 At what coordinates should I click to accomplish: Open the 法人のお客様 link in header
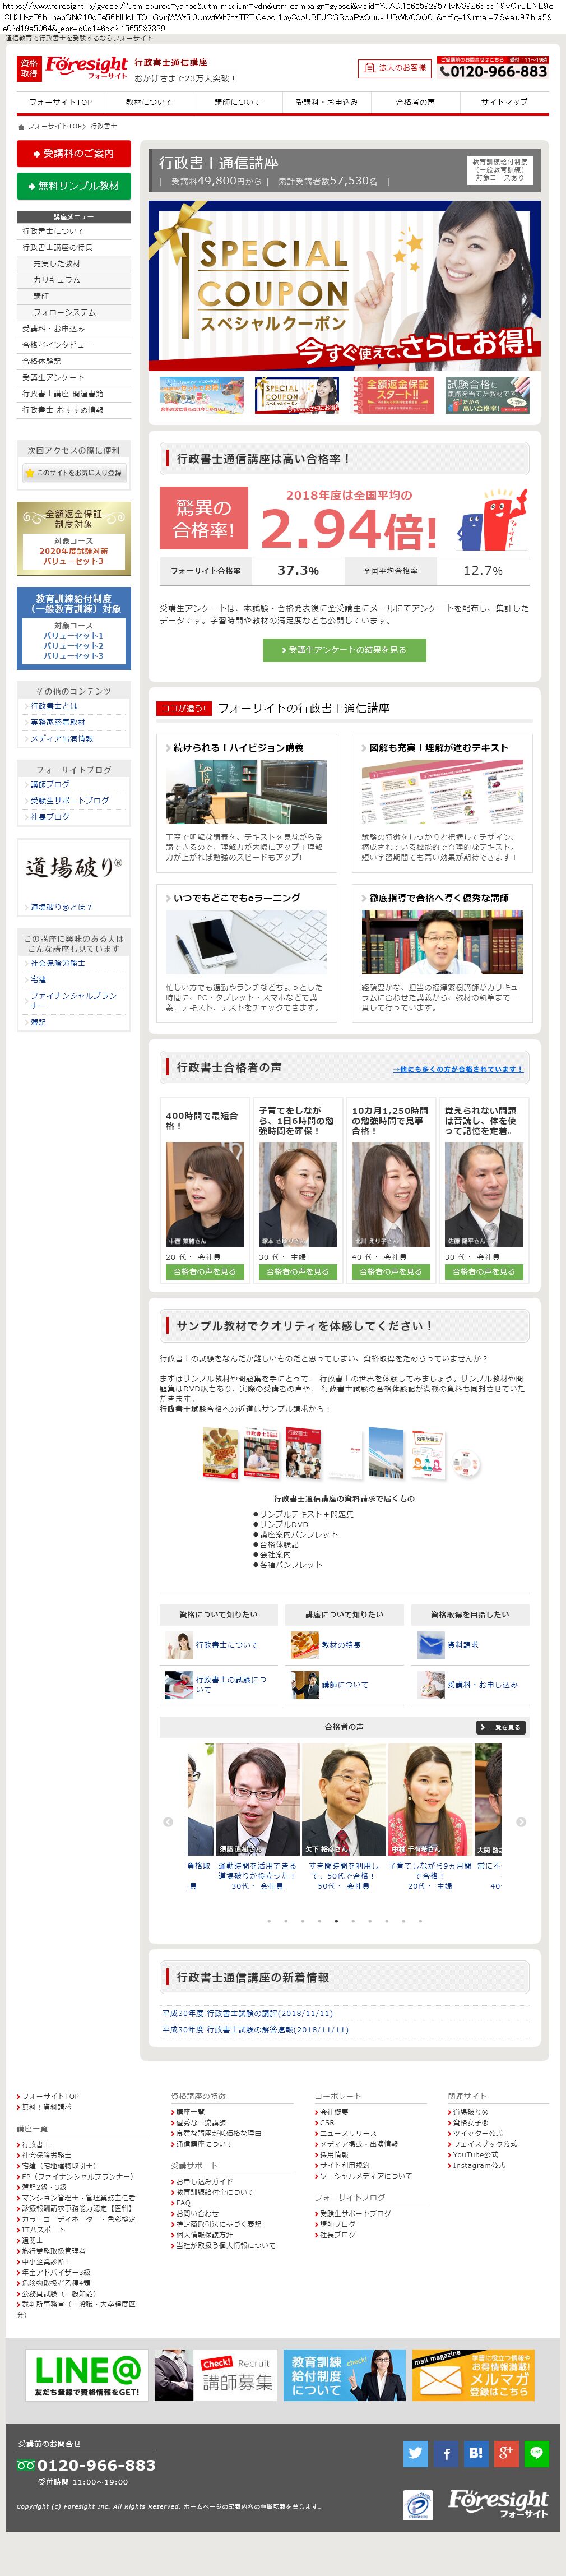(x=394, y=68)
